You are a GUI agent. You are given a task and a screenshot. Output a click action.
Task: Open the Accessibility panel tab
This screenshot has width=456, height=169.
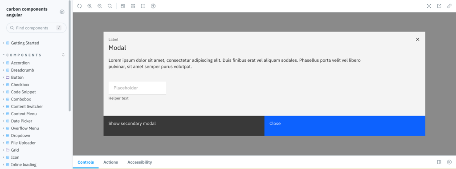pyautogui.click(x=139, y=162)
